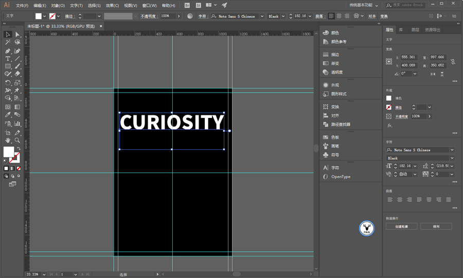Open font family dropdown in 字符 panel
The height and width of the screenshot is (278, 463).
click(x=452, y=150)
